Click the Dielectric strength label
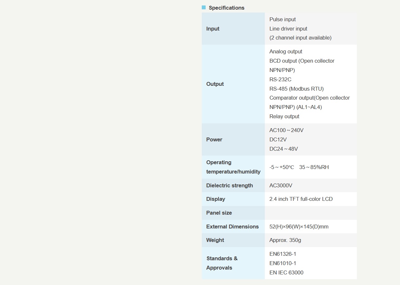This screenshot has width=400, height=285. tap(229, 185)
